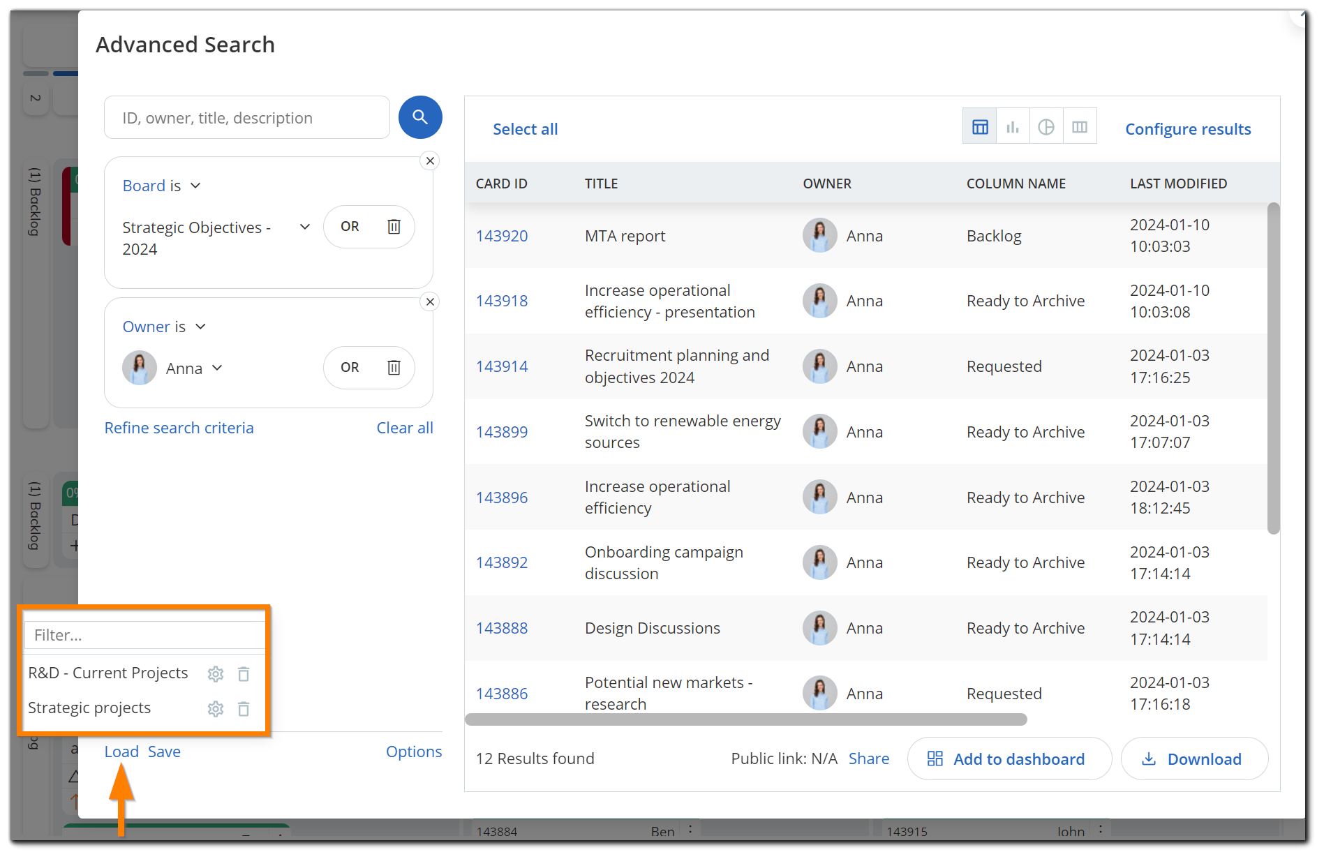Switch to bar chart view icon
Image resolution: width=1324 pixels, height=859 pixels.
pyautogui.click(x=1013, y=127)
